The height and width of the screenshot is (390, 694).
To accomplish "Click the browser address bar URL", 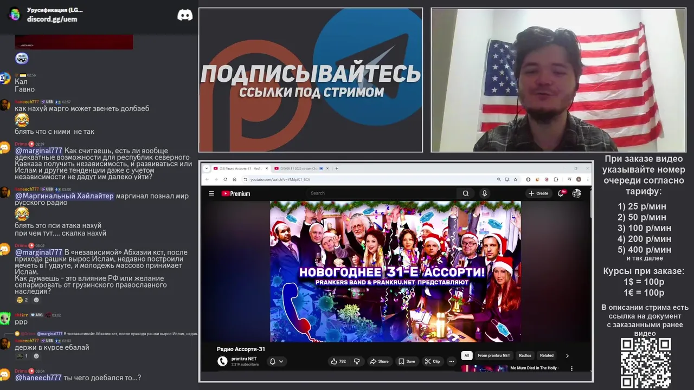I will [x=280, y=179].
